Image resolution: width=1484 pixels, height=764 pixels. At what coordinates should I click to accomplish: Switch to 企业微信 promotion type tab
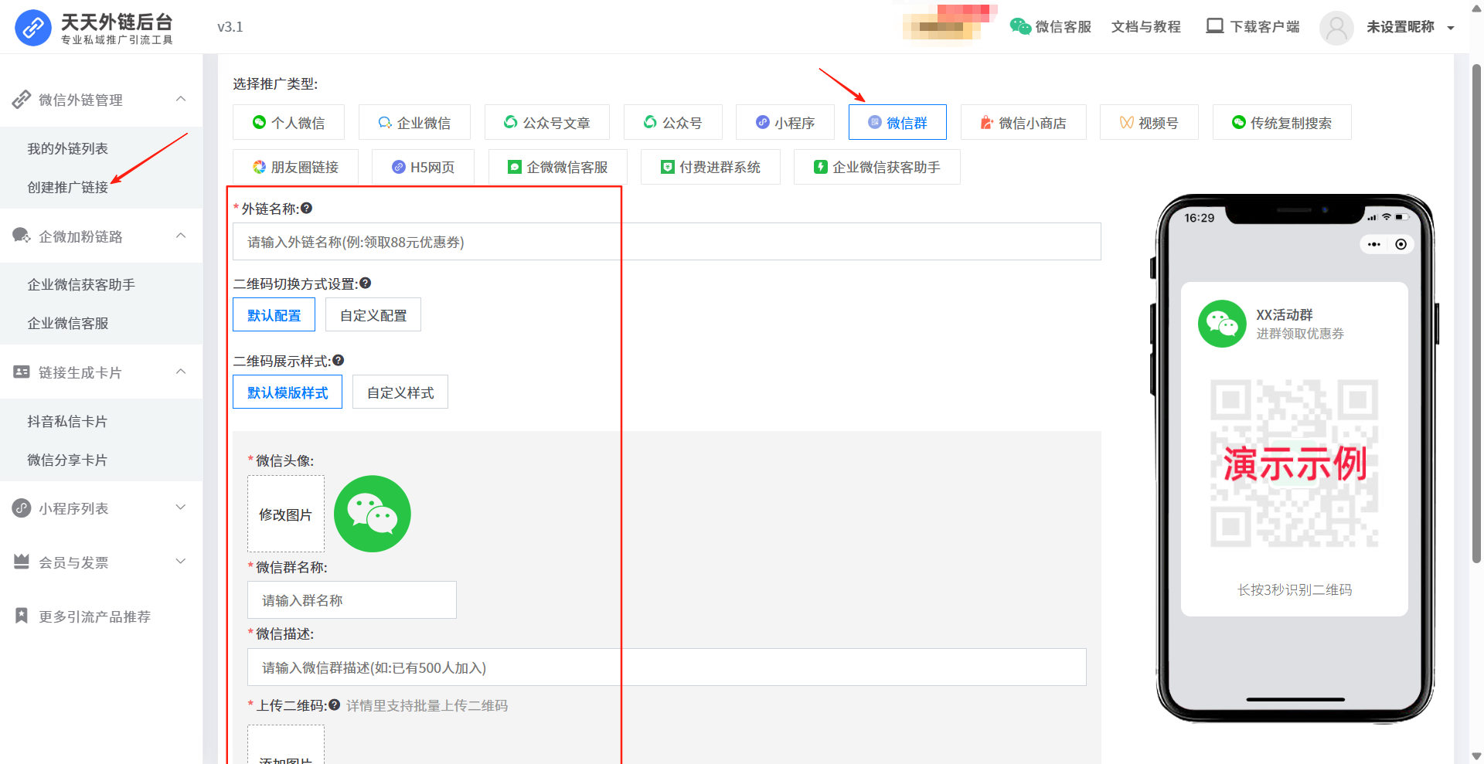tap(414, 123)
